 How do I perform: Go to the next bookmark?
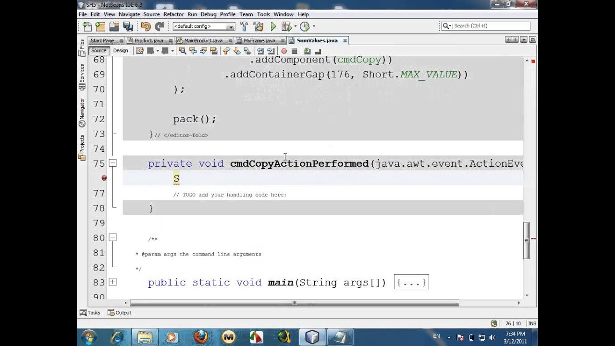pyautogui.click(x=237, y=51)
